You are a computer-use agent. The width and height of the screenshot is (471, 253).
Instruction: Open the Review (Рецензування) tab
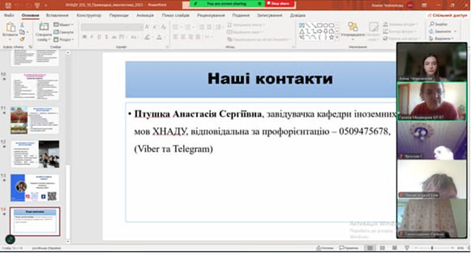tap(211, 15)
